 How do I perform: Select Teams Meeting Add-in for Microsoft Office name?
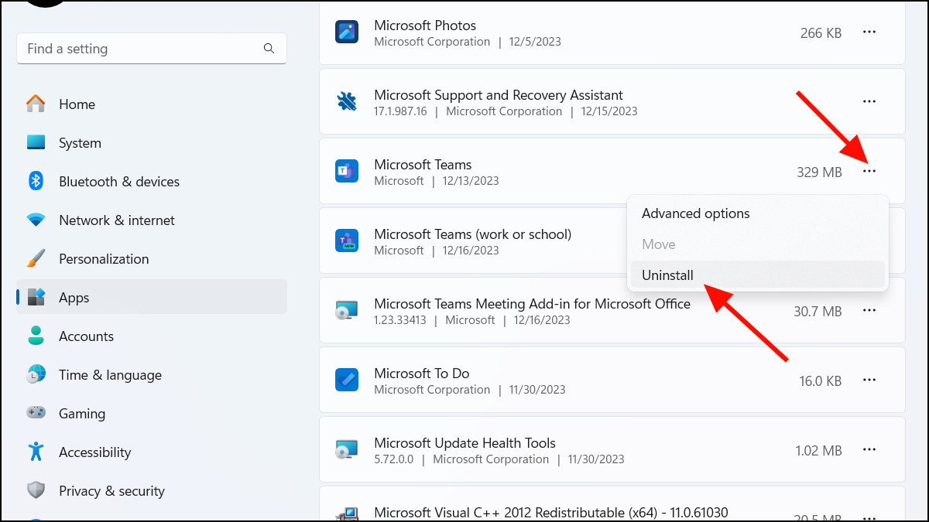click(x=532, y=304)
